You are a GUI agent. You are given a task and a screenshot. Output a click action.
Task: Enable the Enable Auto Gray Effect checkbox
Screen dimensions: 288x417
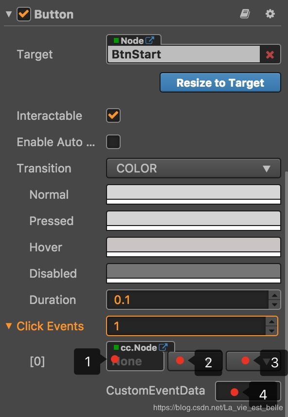point(113,142)
